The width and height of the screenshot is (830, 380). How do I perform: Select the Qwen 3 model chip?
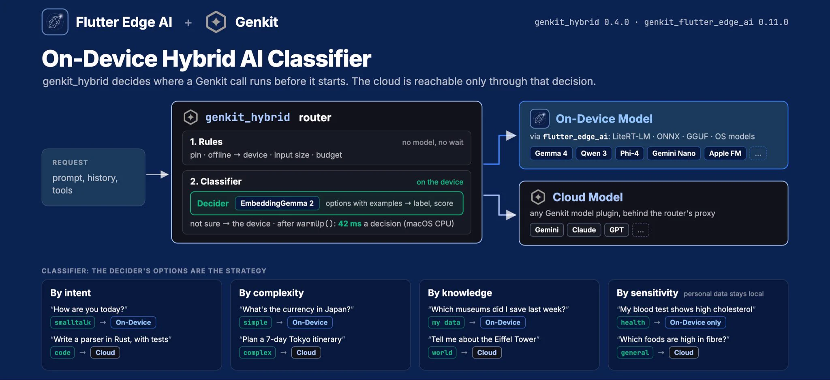594,153
